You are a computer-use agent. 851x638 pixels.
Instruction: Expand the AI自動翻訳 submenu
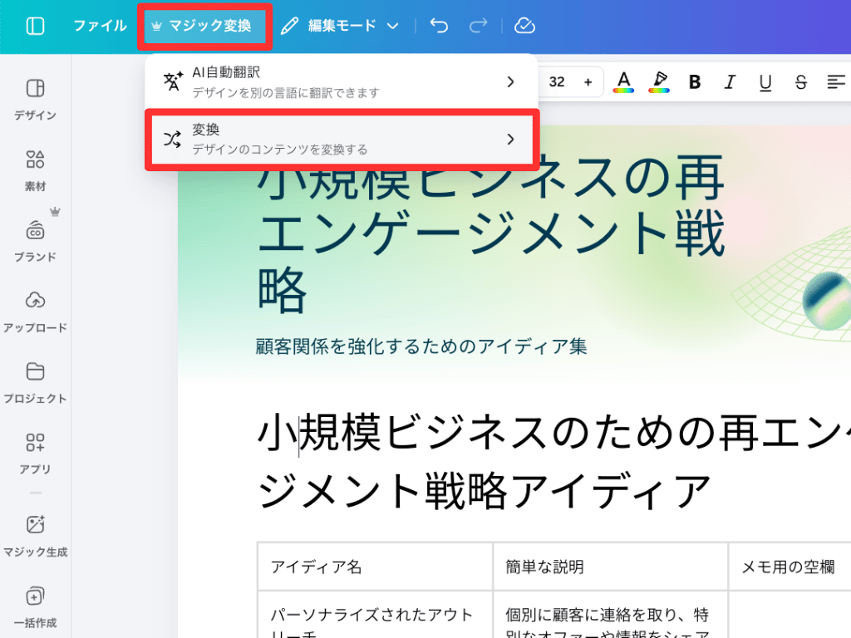pyautogui.click(x=510, y=81)
